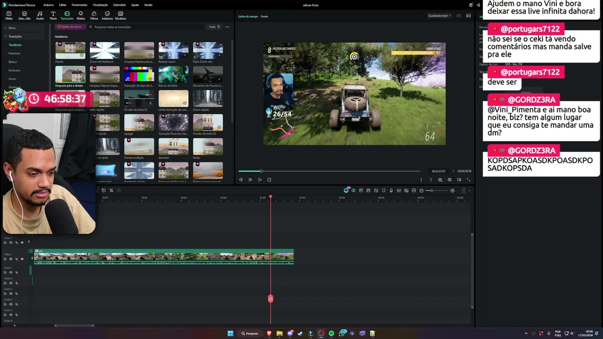Viewport: 603px width, 339px height.
Task: Click the mark-in brace icon in preview
Action: (x=421, y=179)
